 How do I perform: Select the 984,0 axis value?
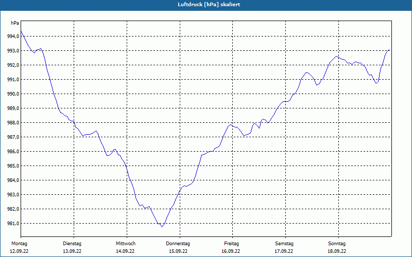pyautogui.click(x=13, y=180)
